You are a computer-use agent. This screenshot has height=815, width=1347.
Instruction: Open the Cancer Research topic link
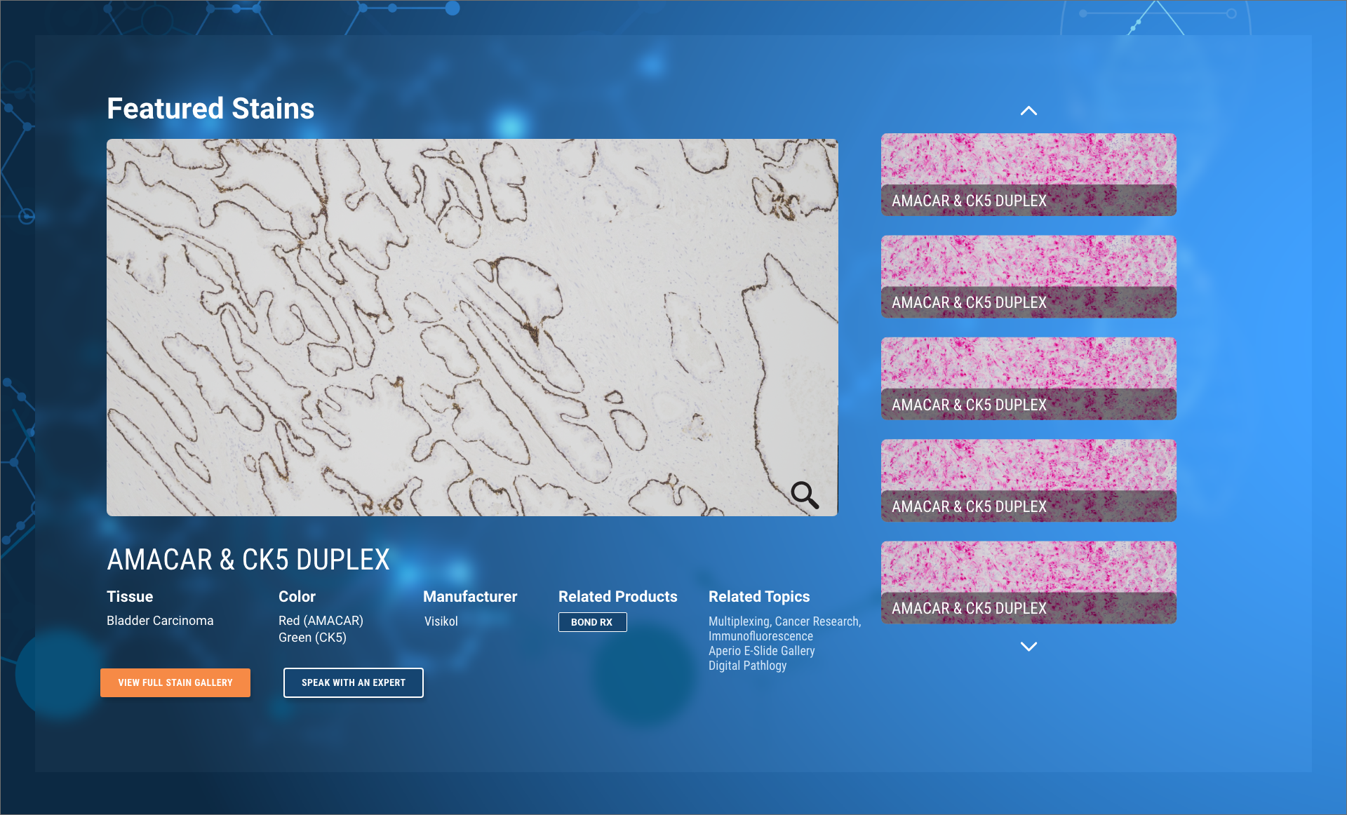coord(817,621)
